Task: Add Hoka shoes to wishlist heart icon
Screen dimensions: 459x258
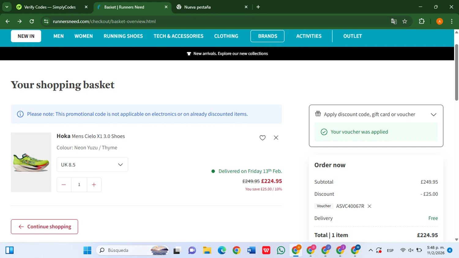Action: [263, 138]
